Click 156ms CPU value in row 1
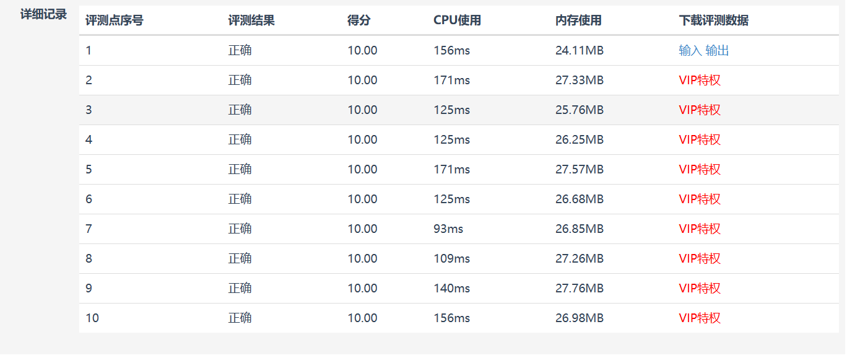Screen dimensions: 847x363 pyautogui.click(x=452, y=51)
